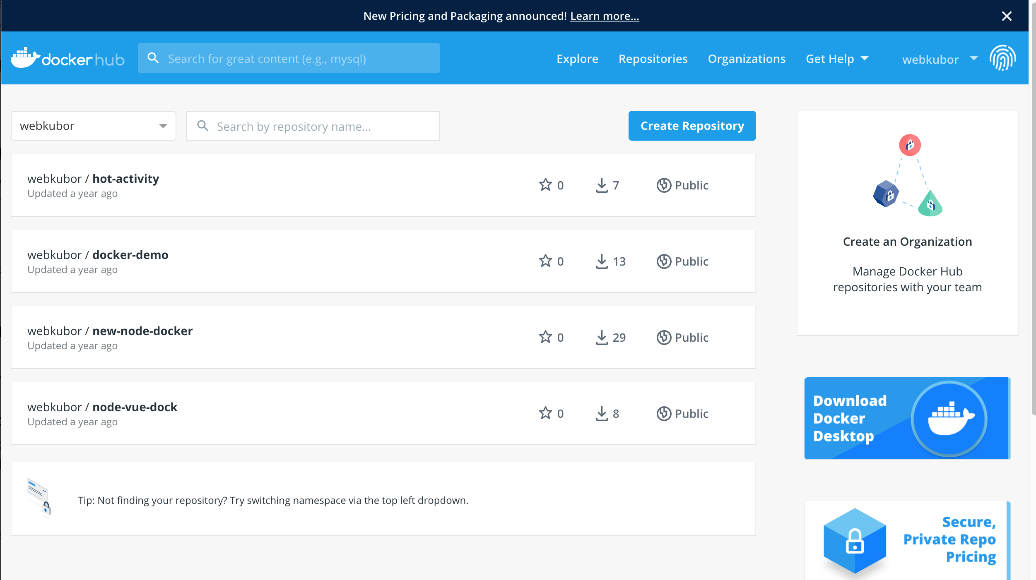This screenshot has height=580, width=1036.
Task: Click Manage Docker Hub repositories description
Action: coord(907,279)
